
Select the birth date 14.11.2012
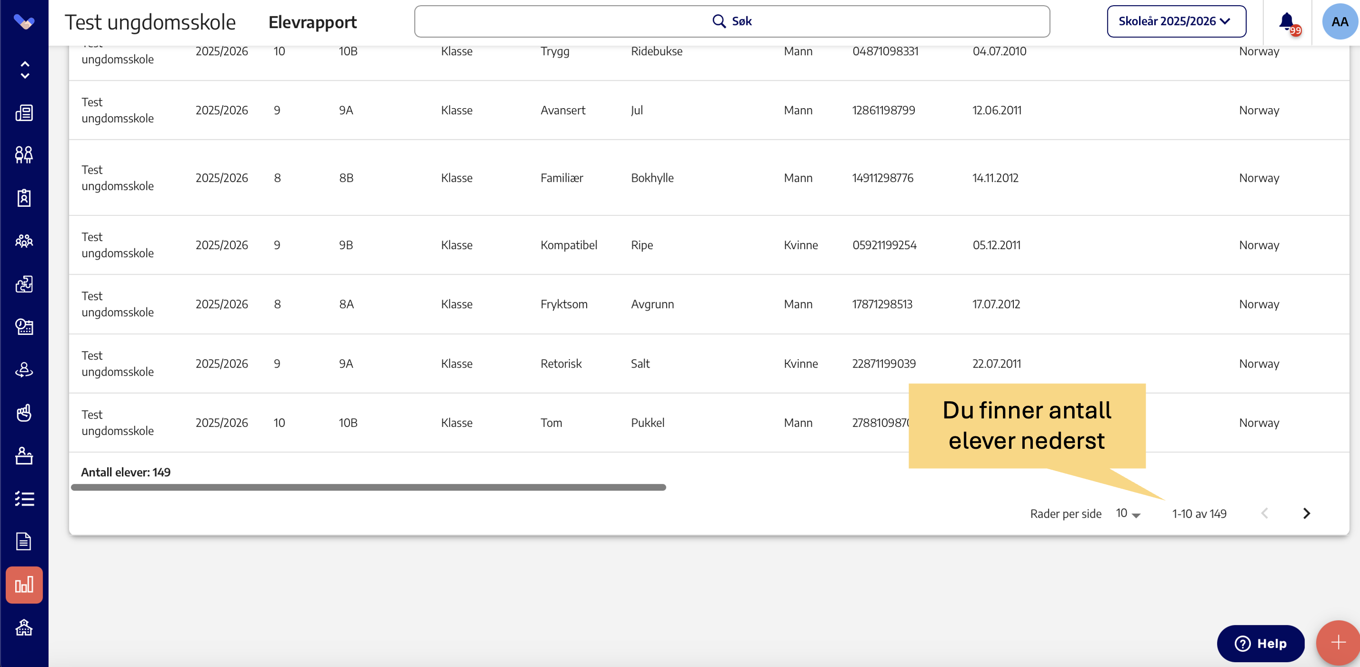pyautogui.click(x=995, y=178)
